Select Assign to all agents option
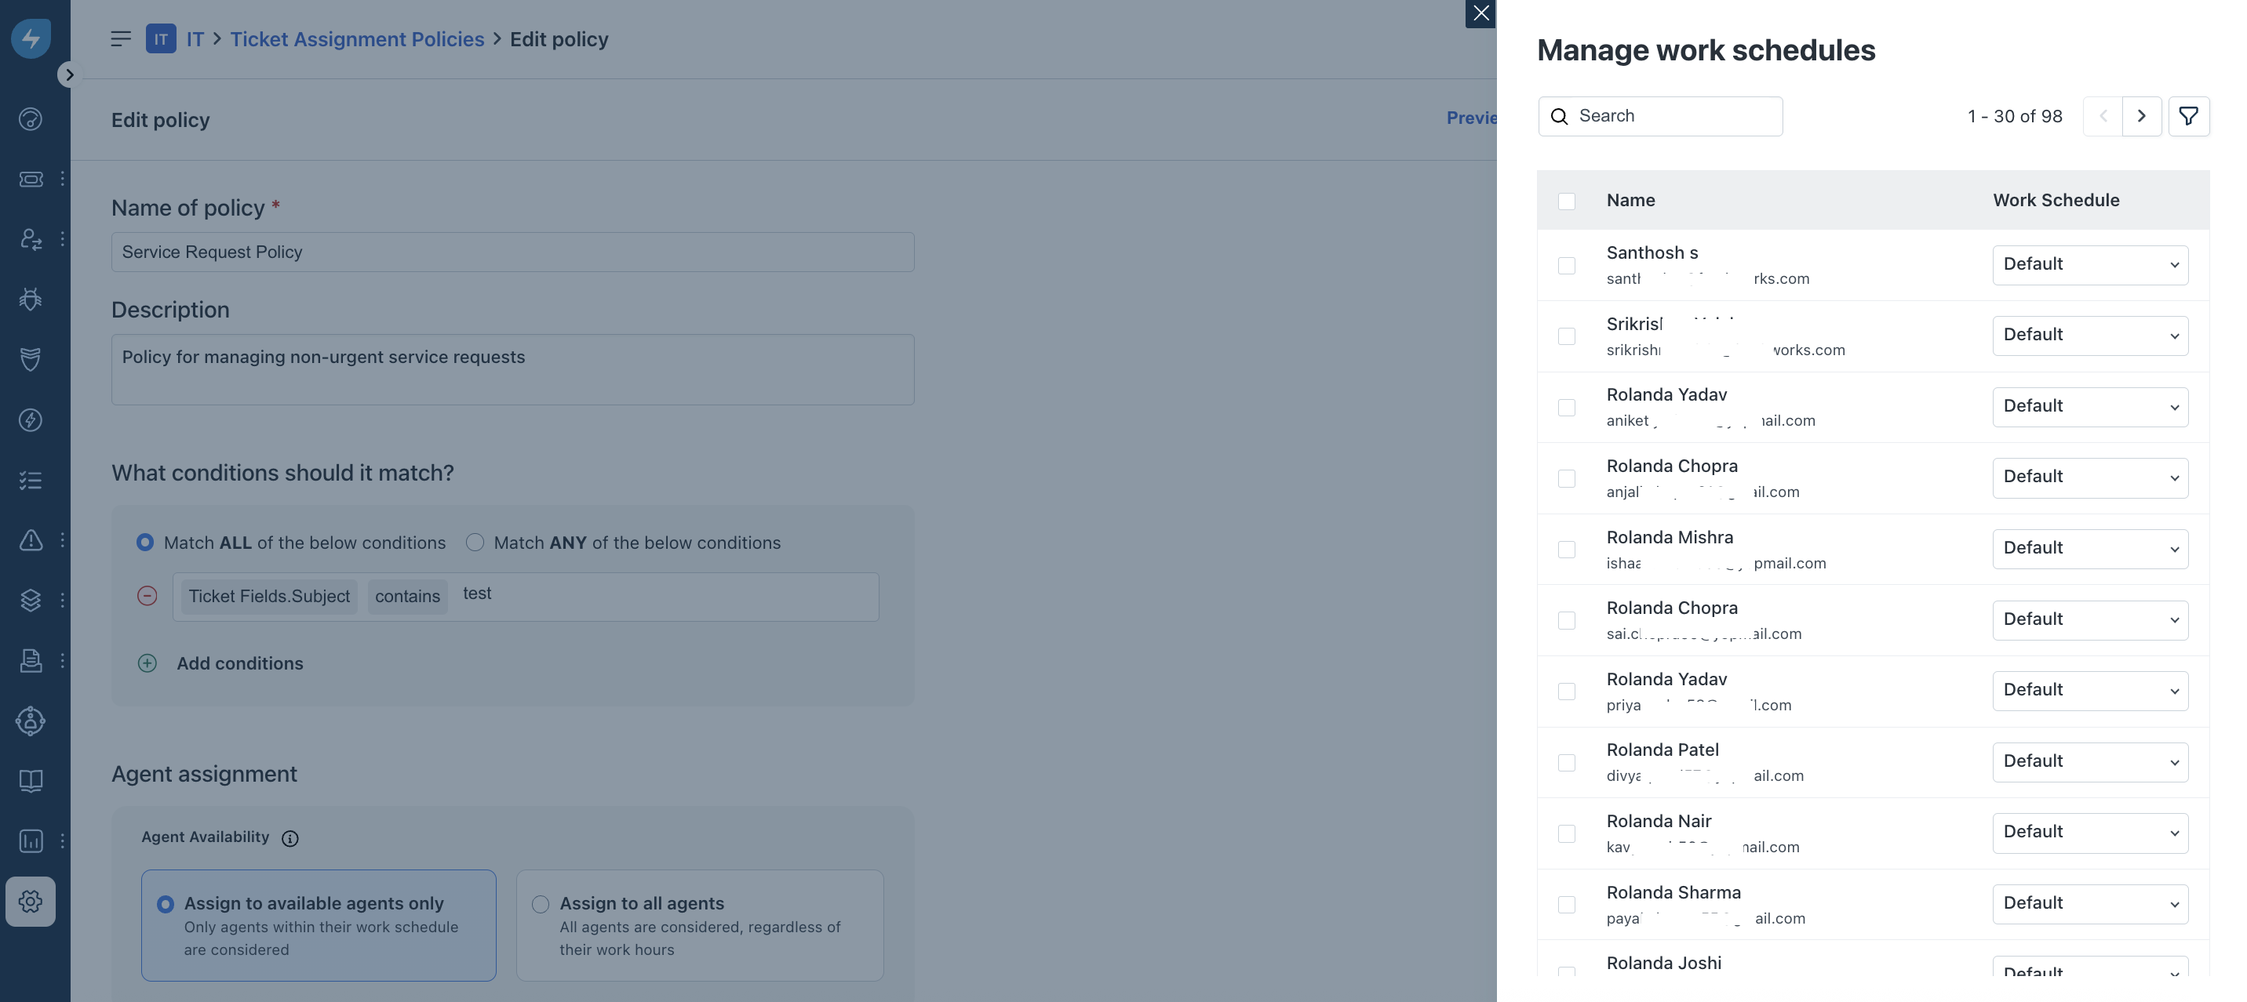 [x=541, y=903]
